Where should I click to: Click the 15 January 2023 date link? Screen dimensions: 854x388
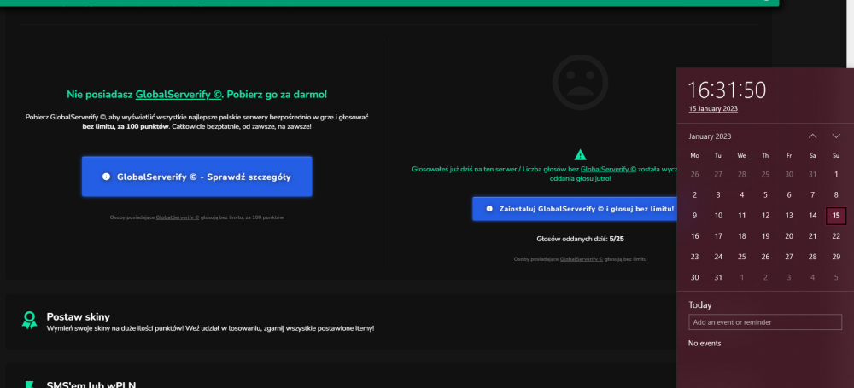click(713, 108)
